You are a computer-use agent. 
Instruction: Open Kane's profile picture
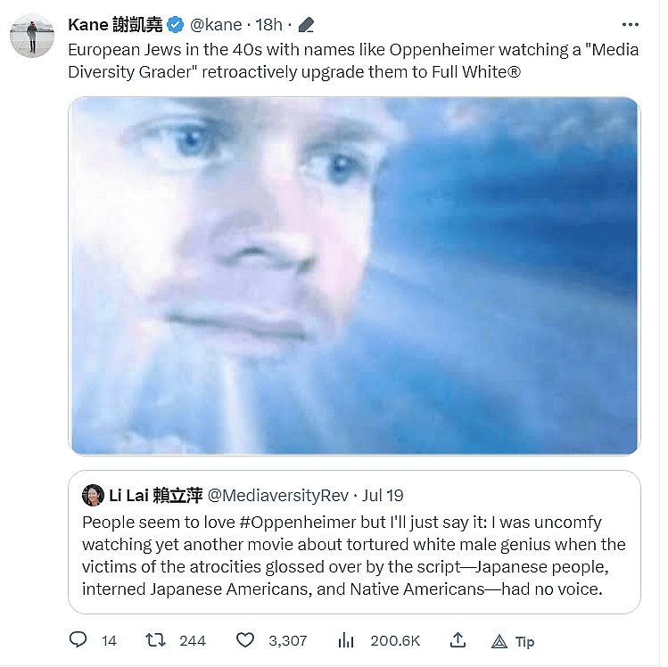click(x=32, y=36)
